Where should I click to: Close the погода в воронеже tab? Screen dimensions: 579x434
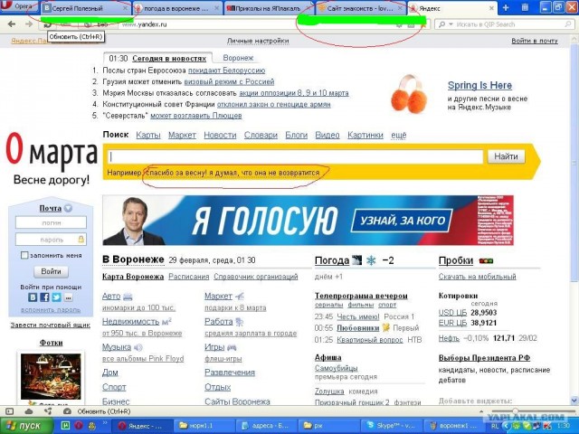217,8
